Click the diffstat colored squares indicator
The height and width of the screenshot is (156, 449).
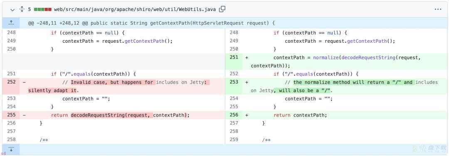pos(43,10)
